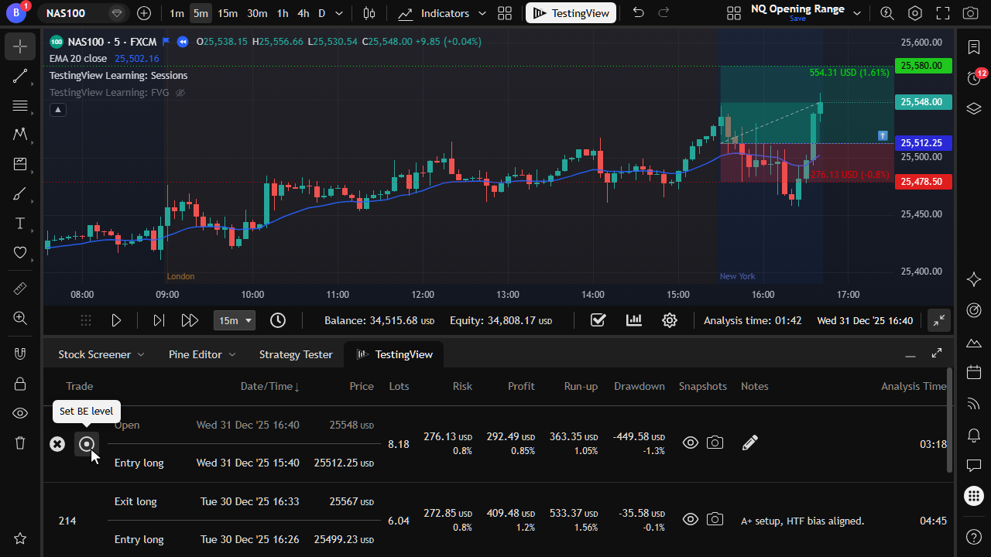Open the candlestick chart type selector
Viewport: 991px width, 557px height.
pyautogui.click(x=369, y=13)
